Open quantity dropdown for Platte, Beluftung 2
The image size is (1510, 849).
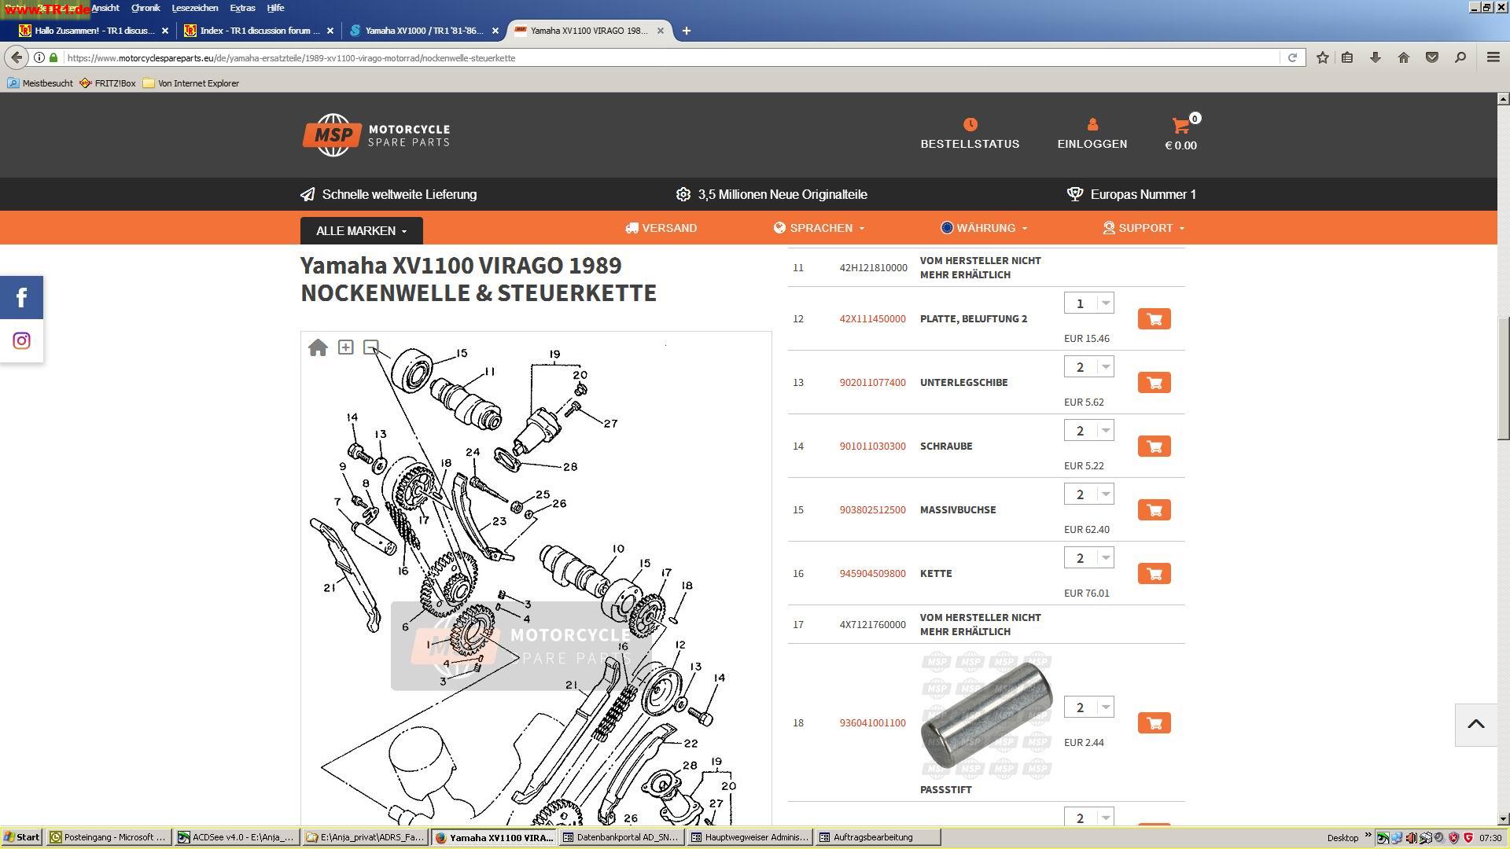1088,303
